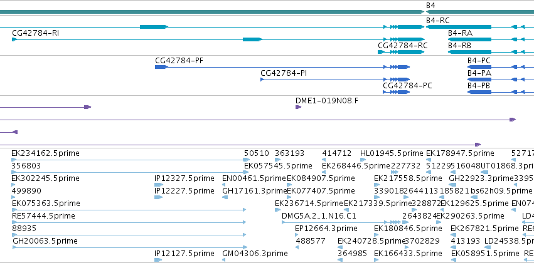Select the 50510 feature label
This screenshot has height=263, width=534.
coord(257,153)
